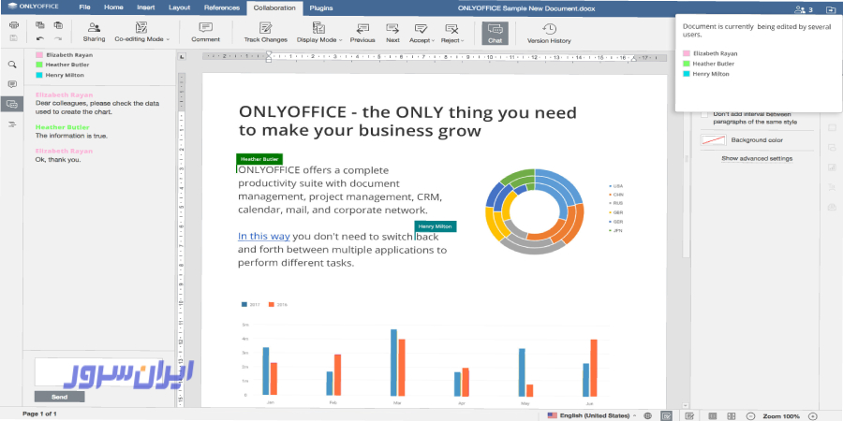Toggle the Chat button in the toolbar

(x=495, y=33)
